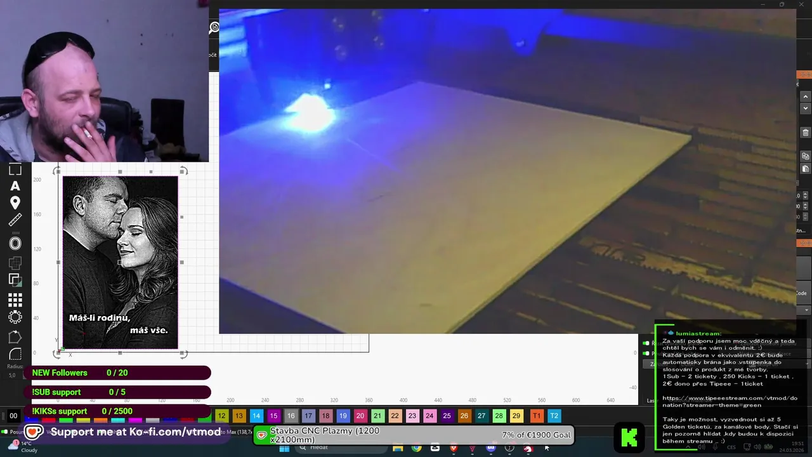The height and width of the screenshot is (457, 812).
Task: Move layer up with the up arrow
Action: point(806,96)
